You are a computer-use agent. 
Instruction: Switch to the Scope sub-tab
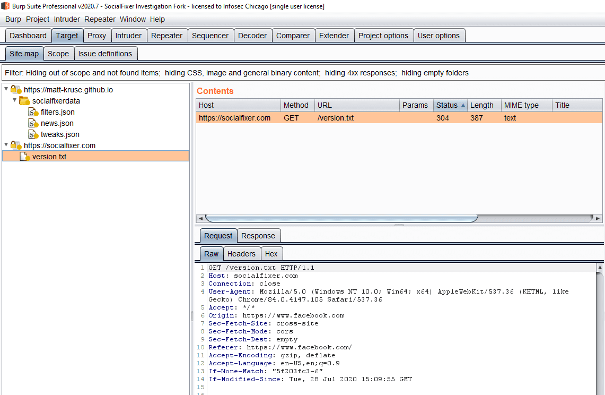(58, 54)
